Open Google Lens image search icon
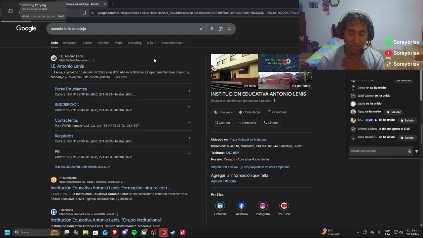Viewport: 423px width, 238px height. point(221,29)
